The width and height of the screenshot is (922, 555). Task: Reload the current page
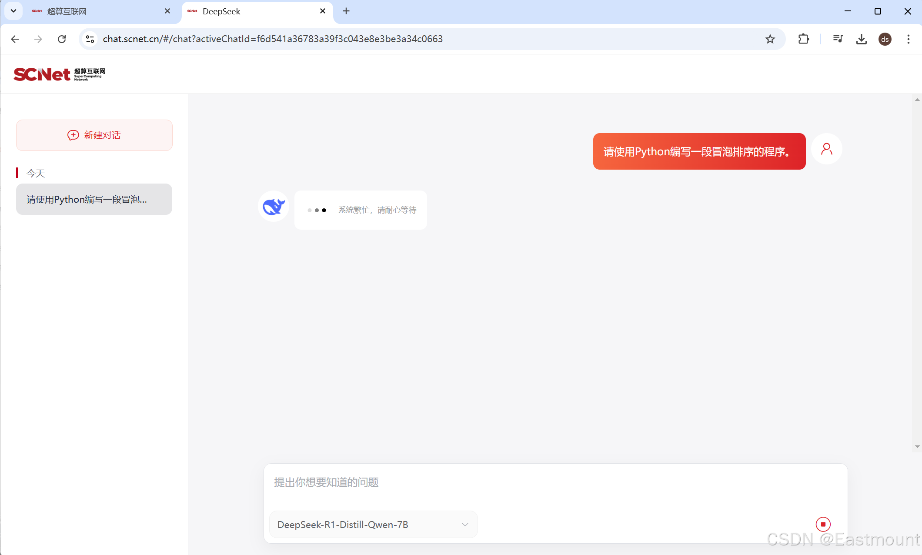point(62,39)
